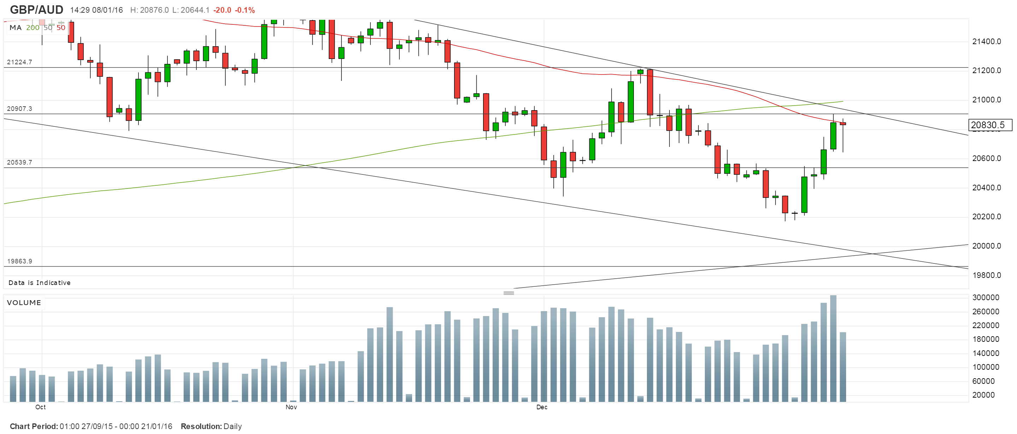Click the red -0.1% change figure
The height and width of the screenshot is (434, 1017).
pos(245,10)
